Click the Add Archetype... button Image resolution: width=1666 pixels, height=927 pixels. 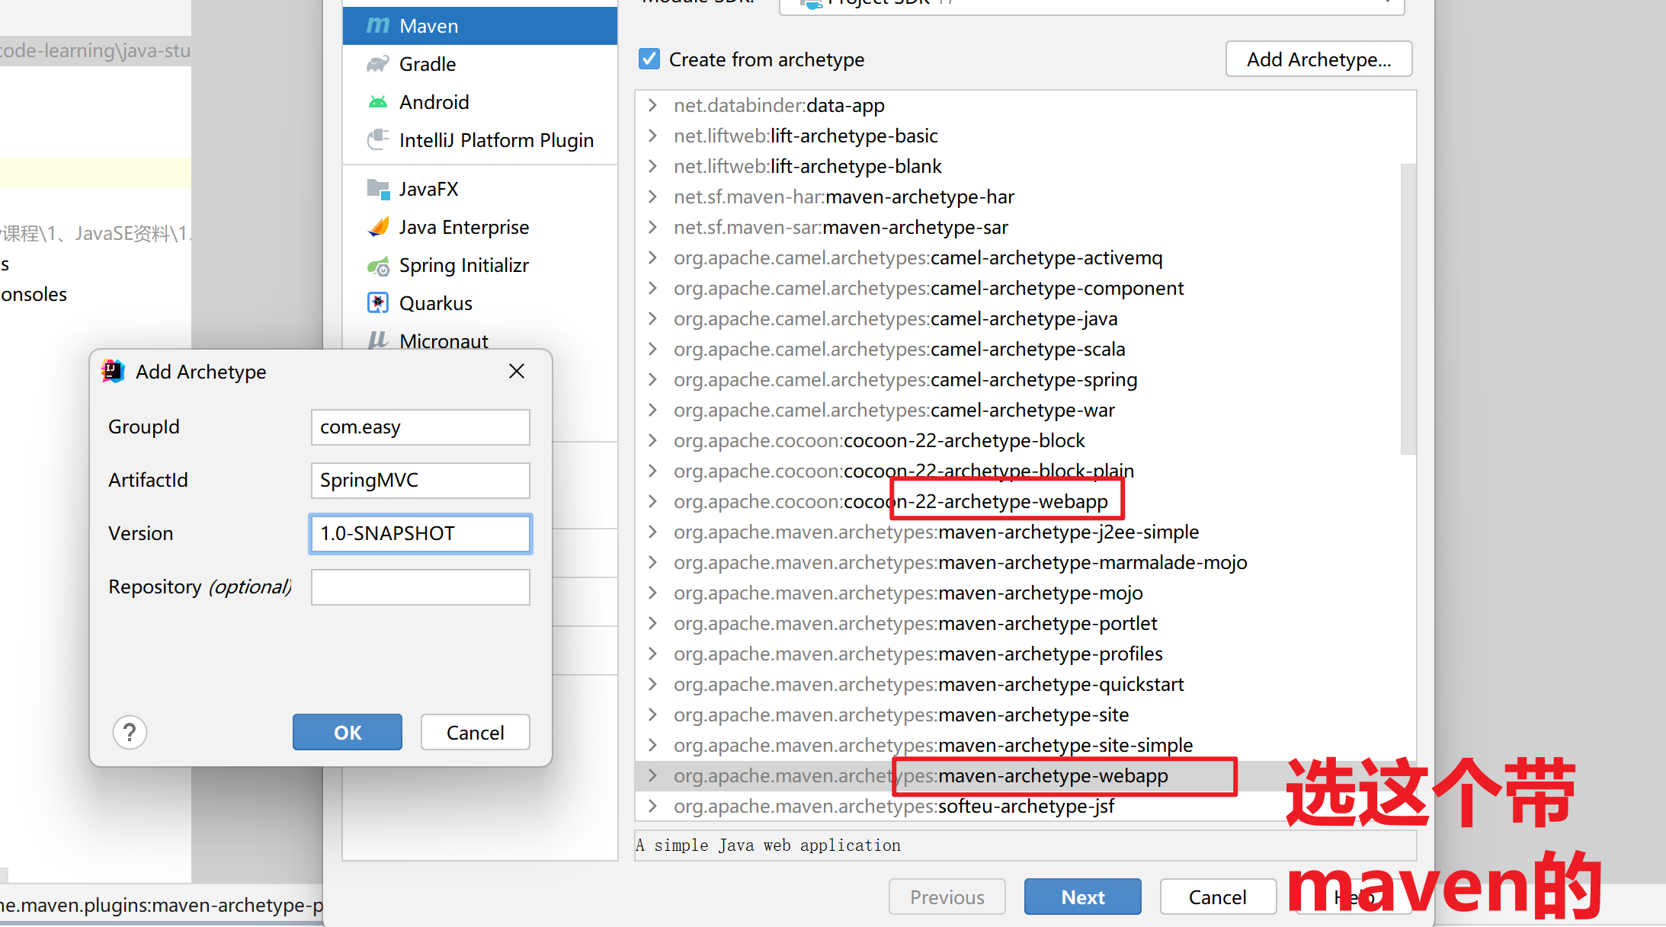[x=1318, y=59]
